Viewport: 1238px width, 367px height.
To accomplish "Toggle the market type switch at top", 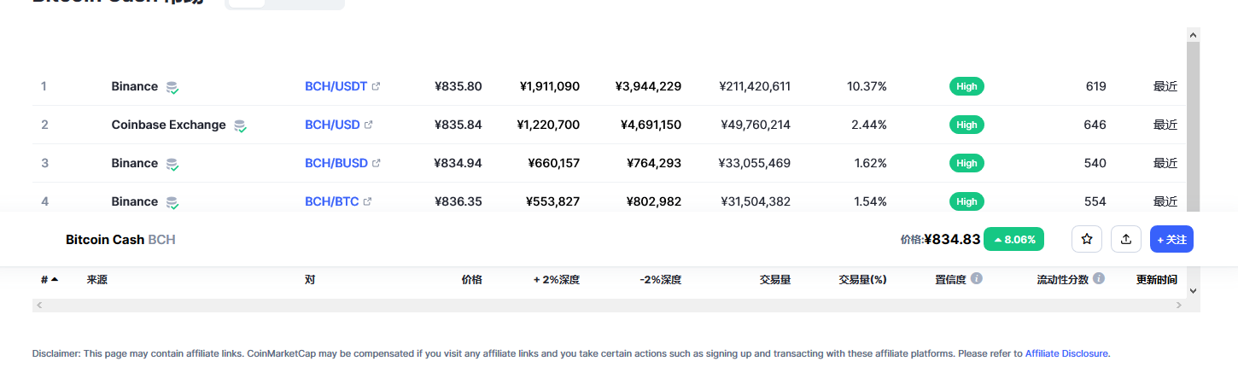I will (284, 3).
